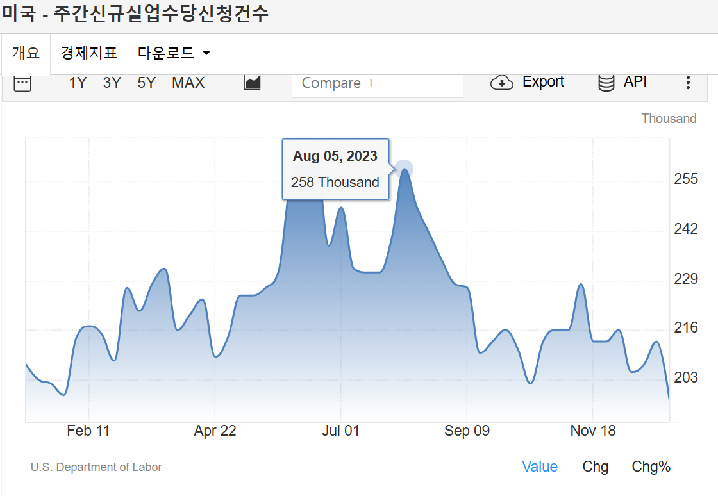Click the 229 y-axis value

(x=686, y=278)
